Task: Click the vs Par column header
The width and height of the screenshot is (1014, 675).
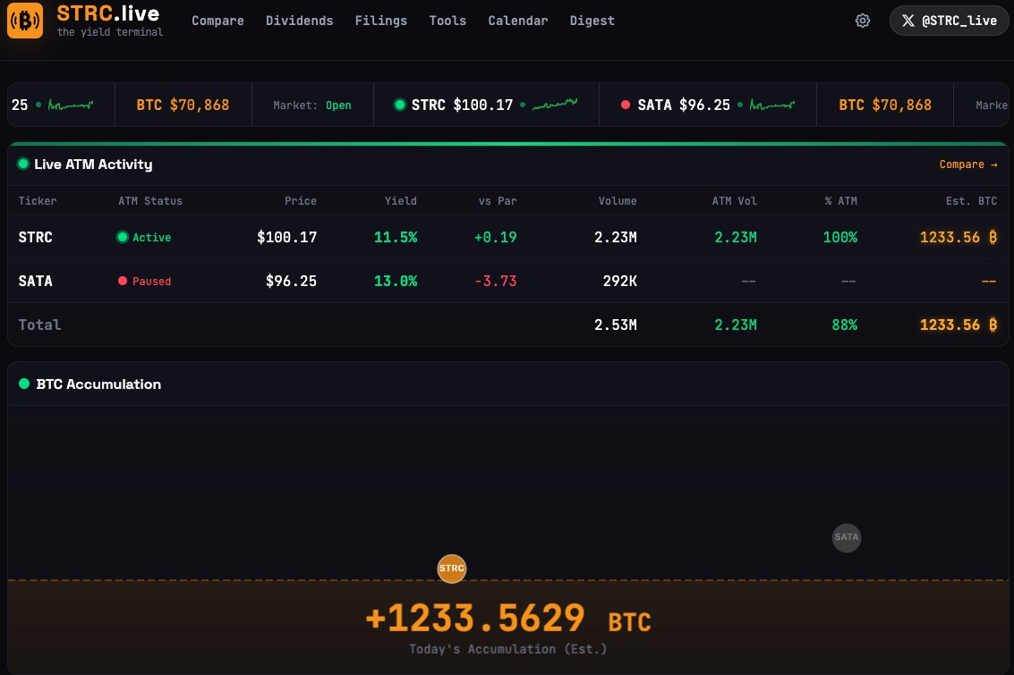Action: pyautogui.click(x=498, y=201)
